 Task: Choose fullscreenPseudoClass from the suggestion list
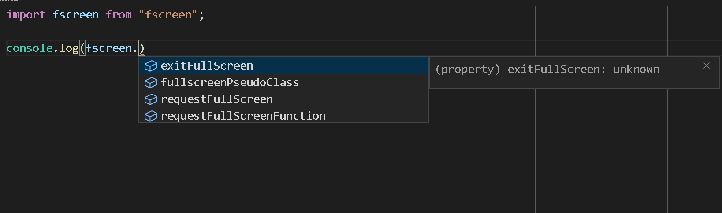pyautogui.click(x=284, y=82)
